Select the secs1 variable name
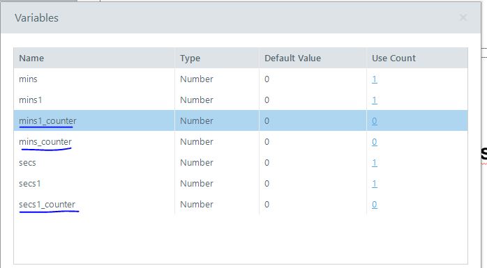487x268 pixels. click(x=30, y=183)
